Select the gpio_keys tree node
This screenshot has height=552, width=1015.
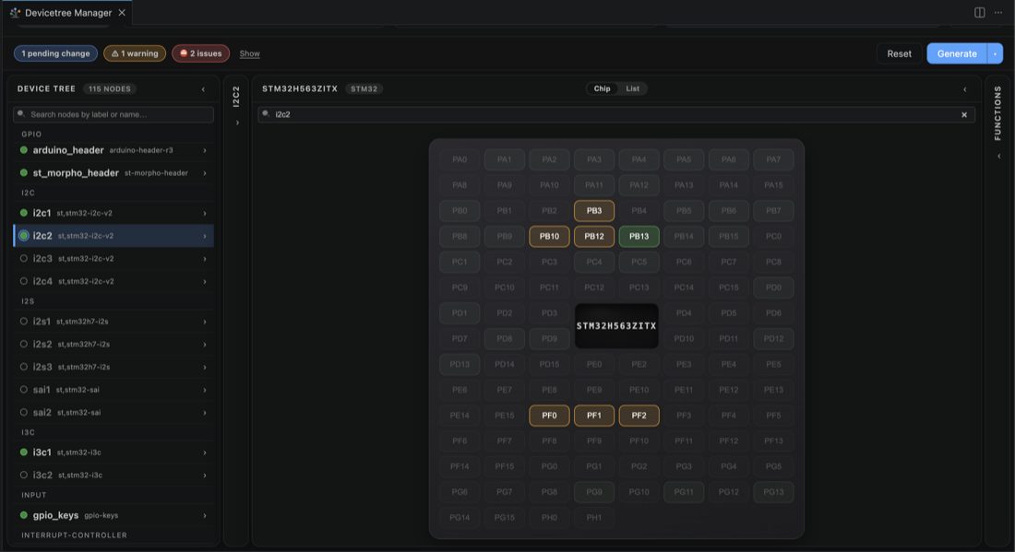tap(113, 516)
